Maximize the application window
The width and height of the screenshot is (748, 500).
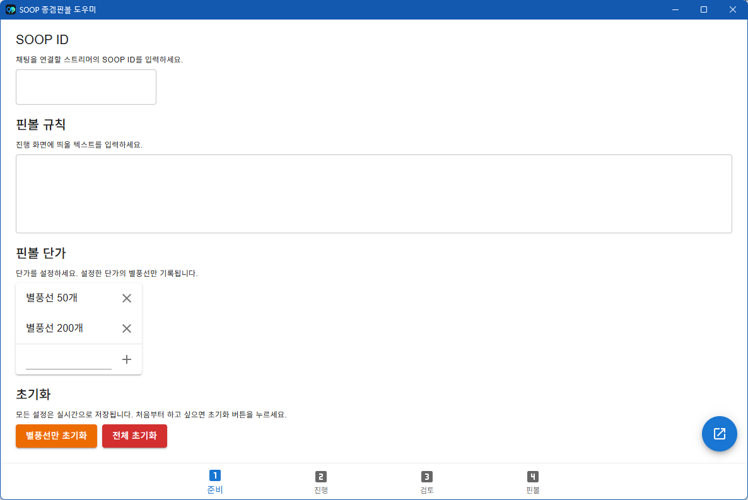click(x=704, y=9)
